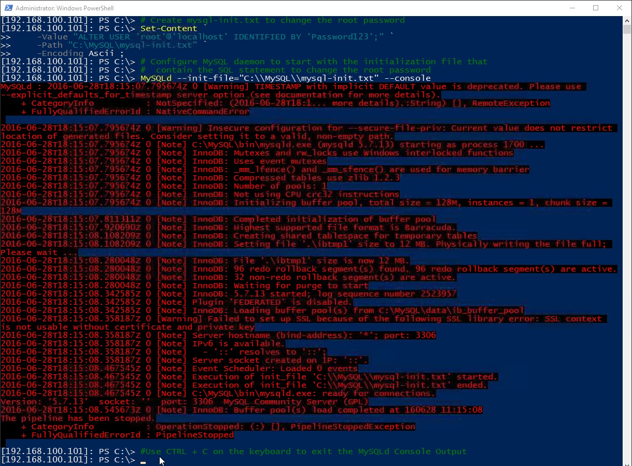Screen dimensions: 632x466
Task: Click the 'starting as process 1700' line
Action: (x=273, y=145)
